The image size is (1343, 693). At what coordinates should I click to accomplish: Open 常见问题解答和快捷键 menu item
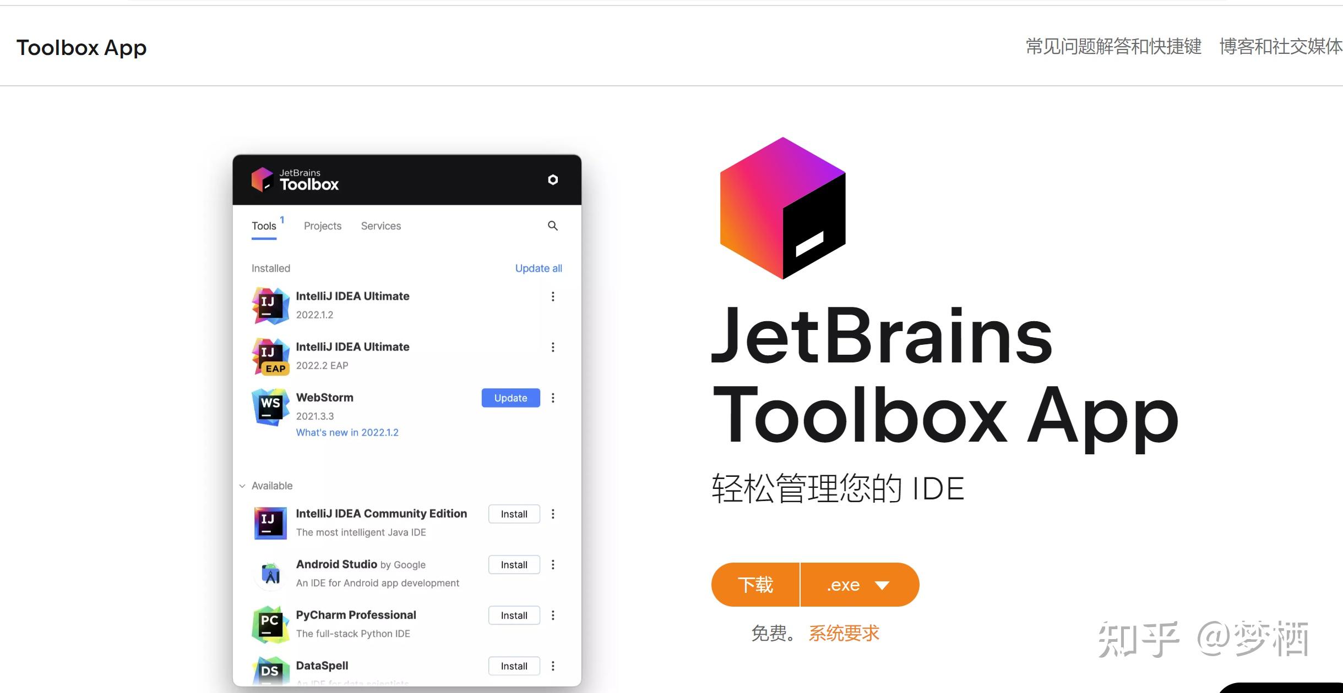click(x=1113, y=47)
